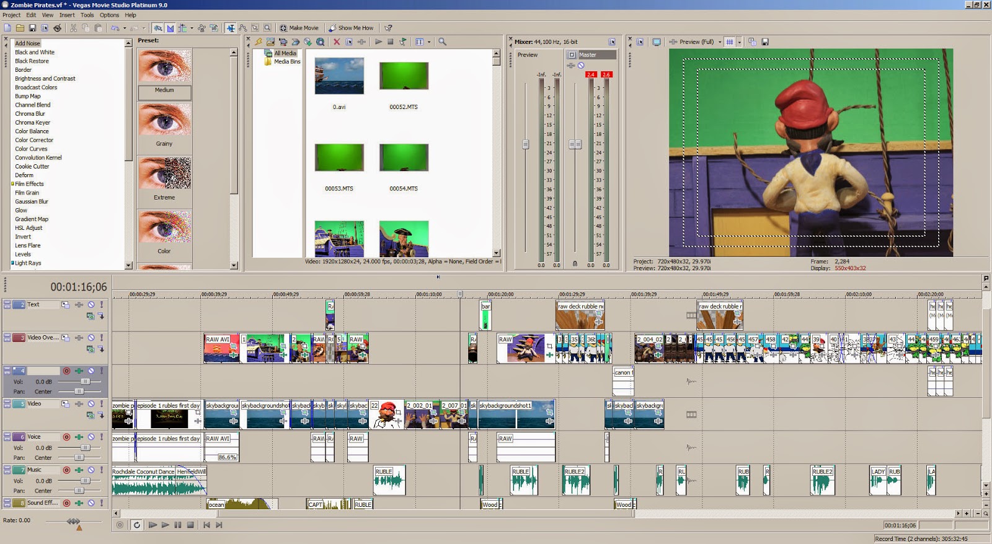Click the Make Movie button

click(x=299, y=28)
